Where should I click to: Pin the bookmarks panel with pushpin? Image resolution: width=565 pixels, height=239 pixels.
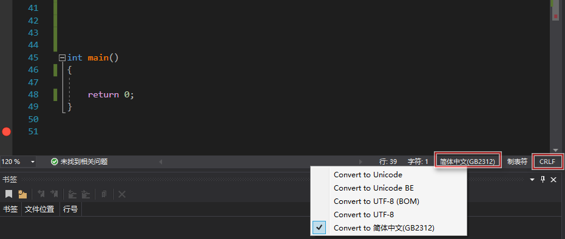point(543,180)
